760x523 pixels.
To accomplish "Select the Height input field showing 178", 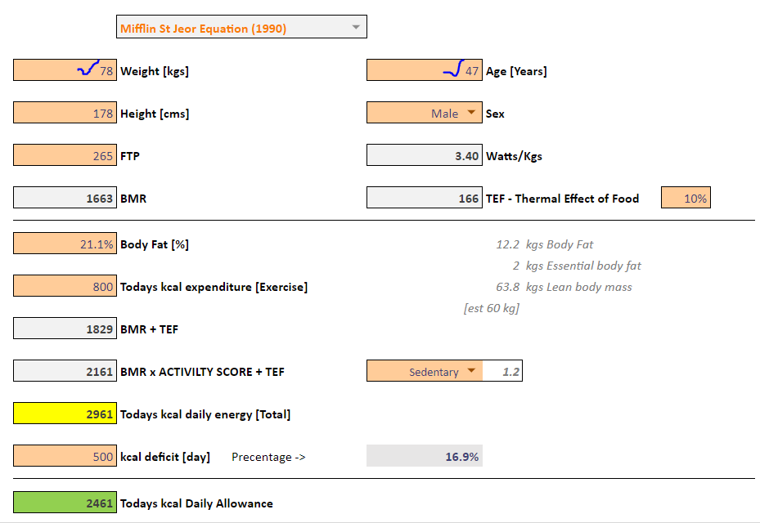I will click(65, 114).
